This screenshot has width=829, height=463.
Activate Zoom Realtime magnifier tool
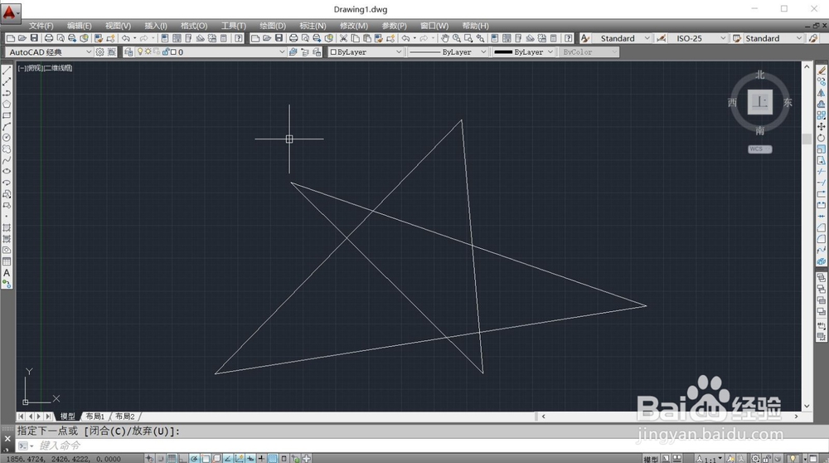(457, 38)
